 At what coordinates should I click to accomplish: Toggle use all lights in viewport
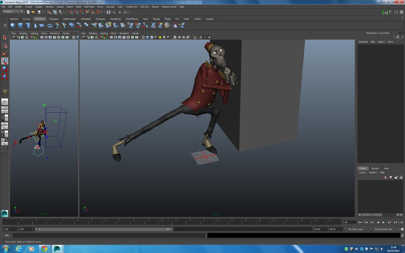tap(160, 37)
